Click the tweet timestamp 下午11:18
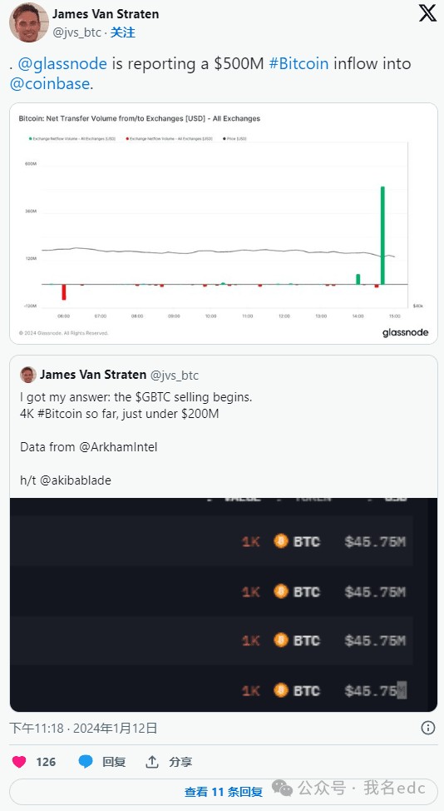Image resolution: width=444 pixels, height=811 pixels. tap(36, 729)
